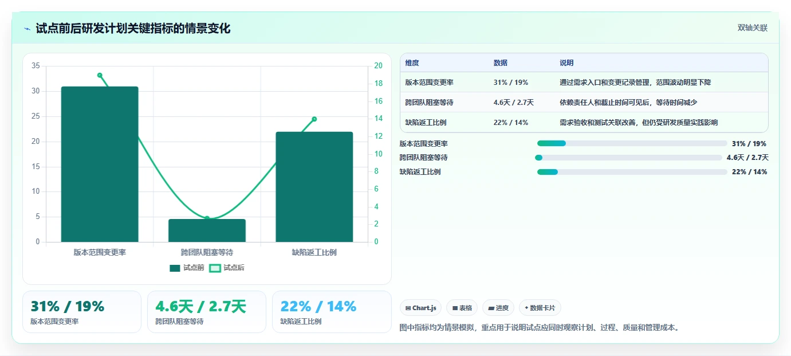Select the 版本范围变更率 cell in the table
Screen dimensions: 791x356
pyautogui.click(x=429, y=83)
